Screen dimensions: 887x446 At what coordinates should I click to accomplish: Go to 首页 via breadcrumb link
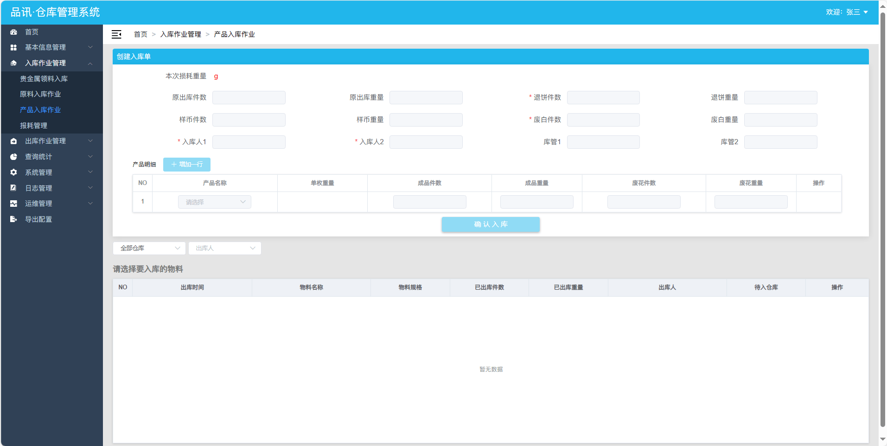tap(140, 34)
